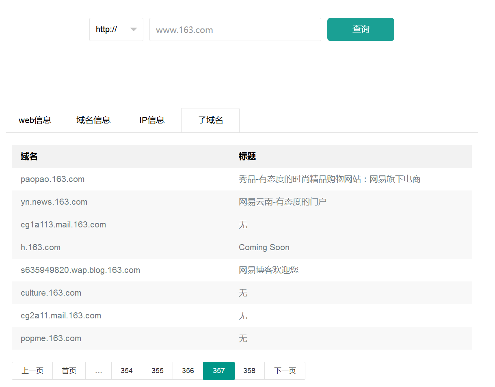Click the 秀品-有态度的时尚精品购物网站 title
The height and width of the screenshot is (387, 495).
pyautogui.click(x=330, y=179)
